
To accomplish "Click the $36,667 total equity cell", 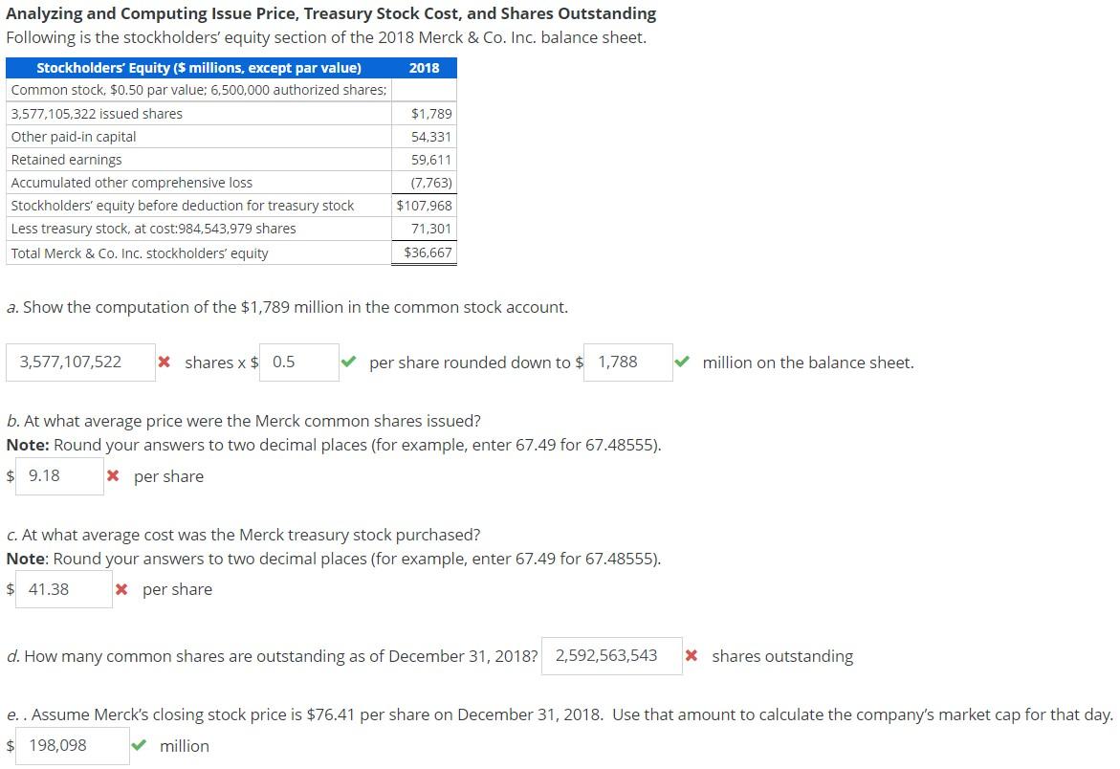I will 429,253.
